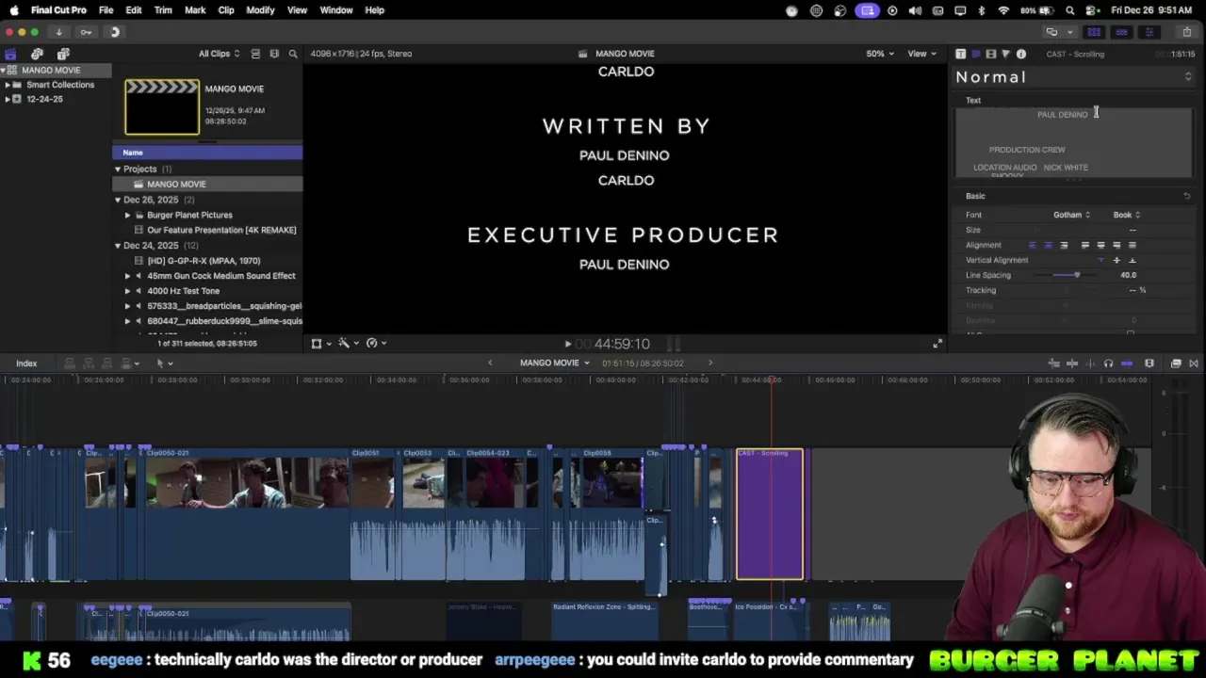Toggle the Timeline panel visibility button
The width and height of the screenshot is (1206, 678).
pyautogui.click(x=1121, y=32)
